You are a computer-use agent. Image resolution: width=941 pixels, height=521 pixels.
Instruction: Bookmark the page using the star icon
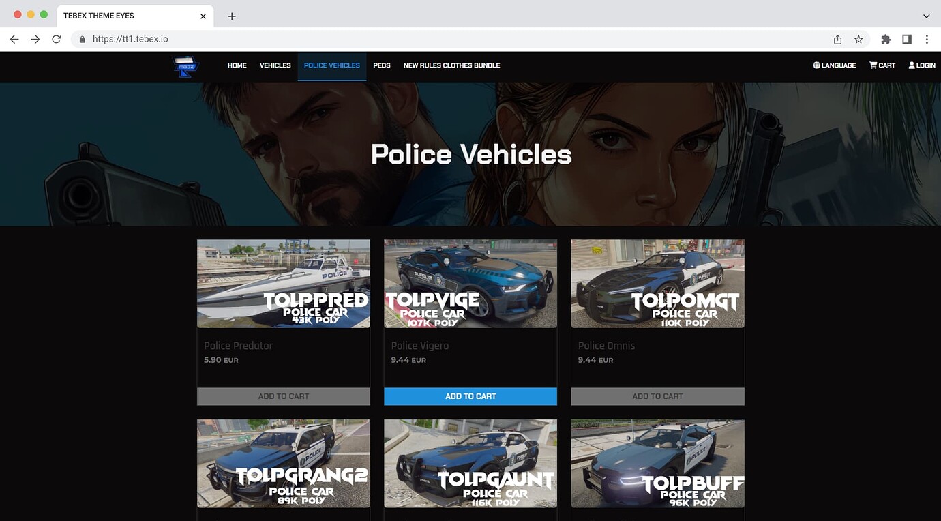[x=858, y=39]
